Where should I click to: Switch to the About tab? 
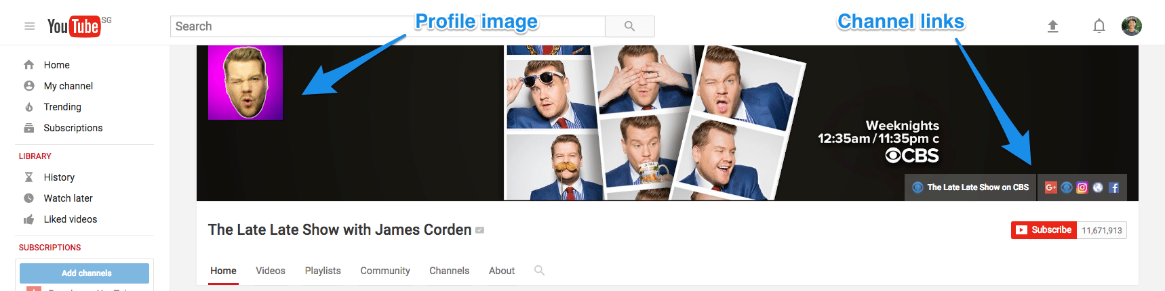point(502,271)
